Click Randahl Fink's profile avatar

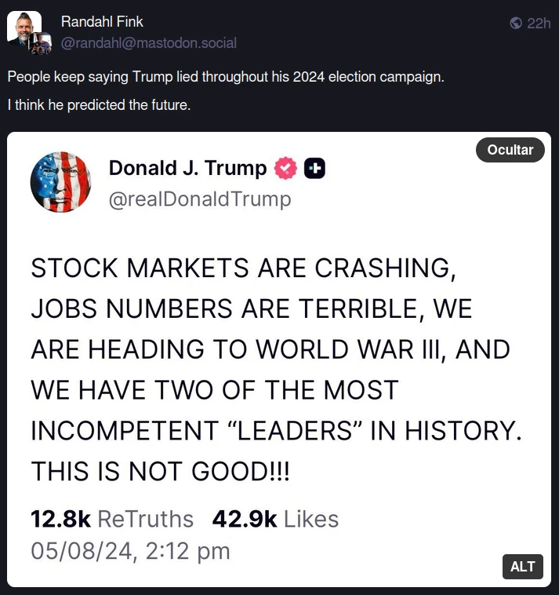[x=24, y=28]
